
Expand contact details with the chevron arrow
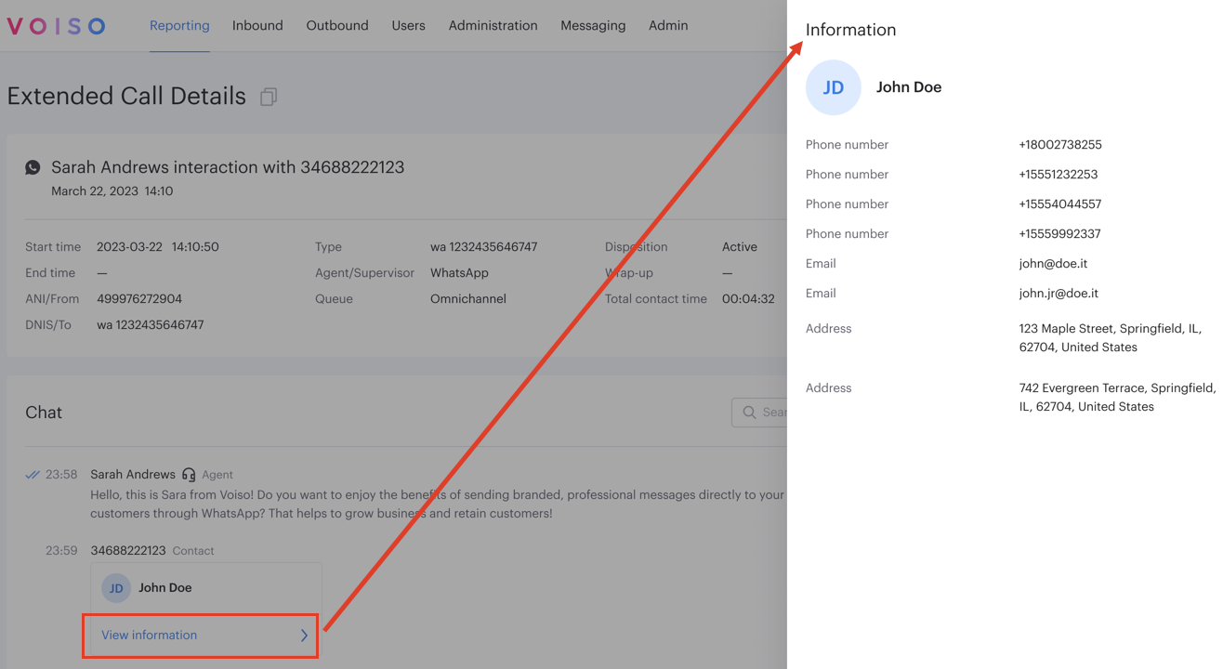click(x=304, y=636)
